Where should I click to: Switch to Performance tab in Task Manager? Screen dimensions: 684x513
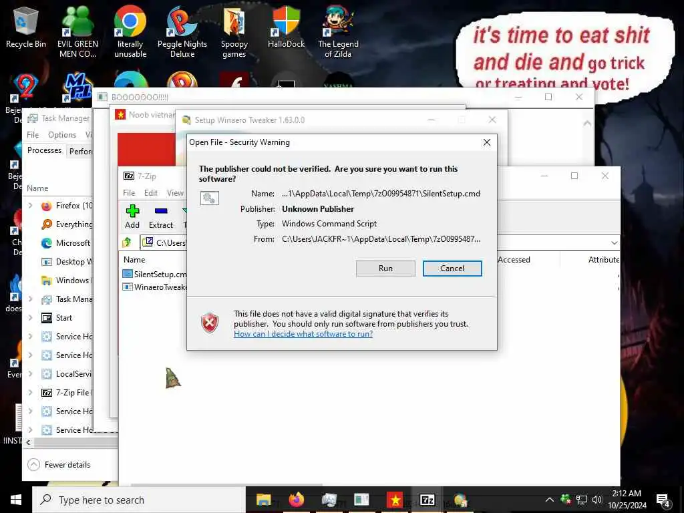80,152
